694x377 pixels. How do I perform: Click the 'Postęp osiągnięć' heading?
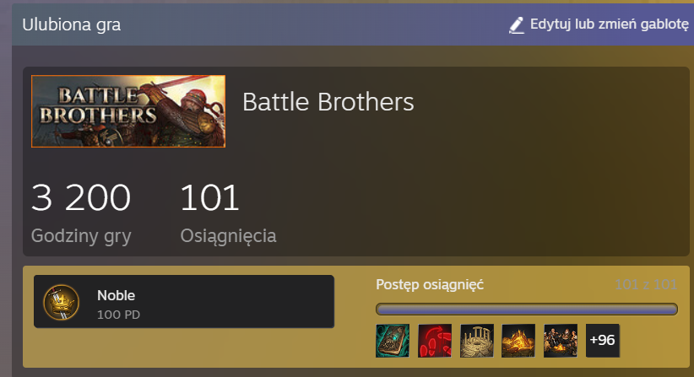click(x=430, y=284)
